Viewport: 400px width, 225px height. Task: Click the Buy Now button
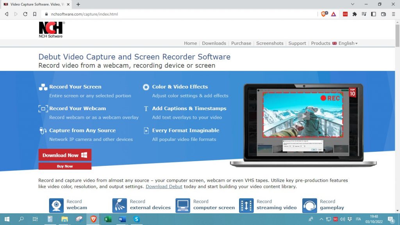point(64,166)
